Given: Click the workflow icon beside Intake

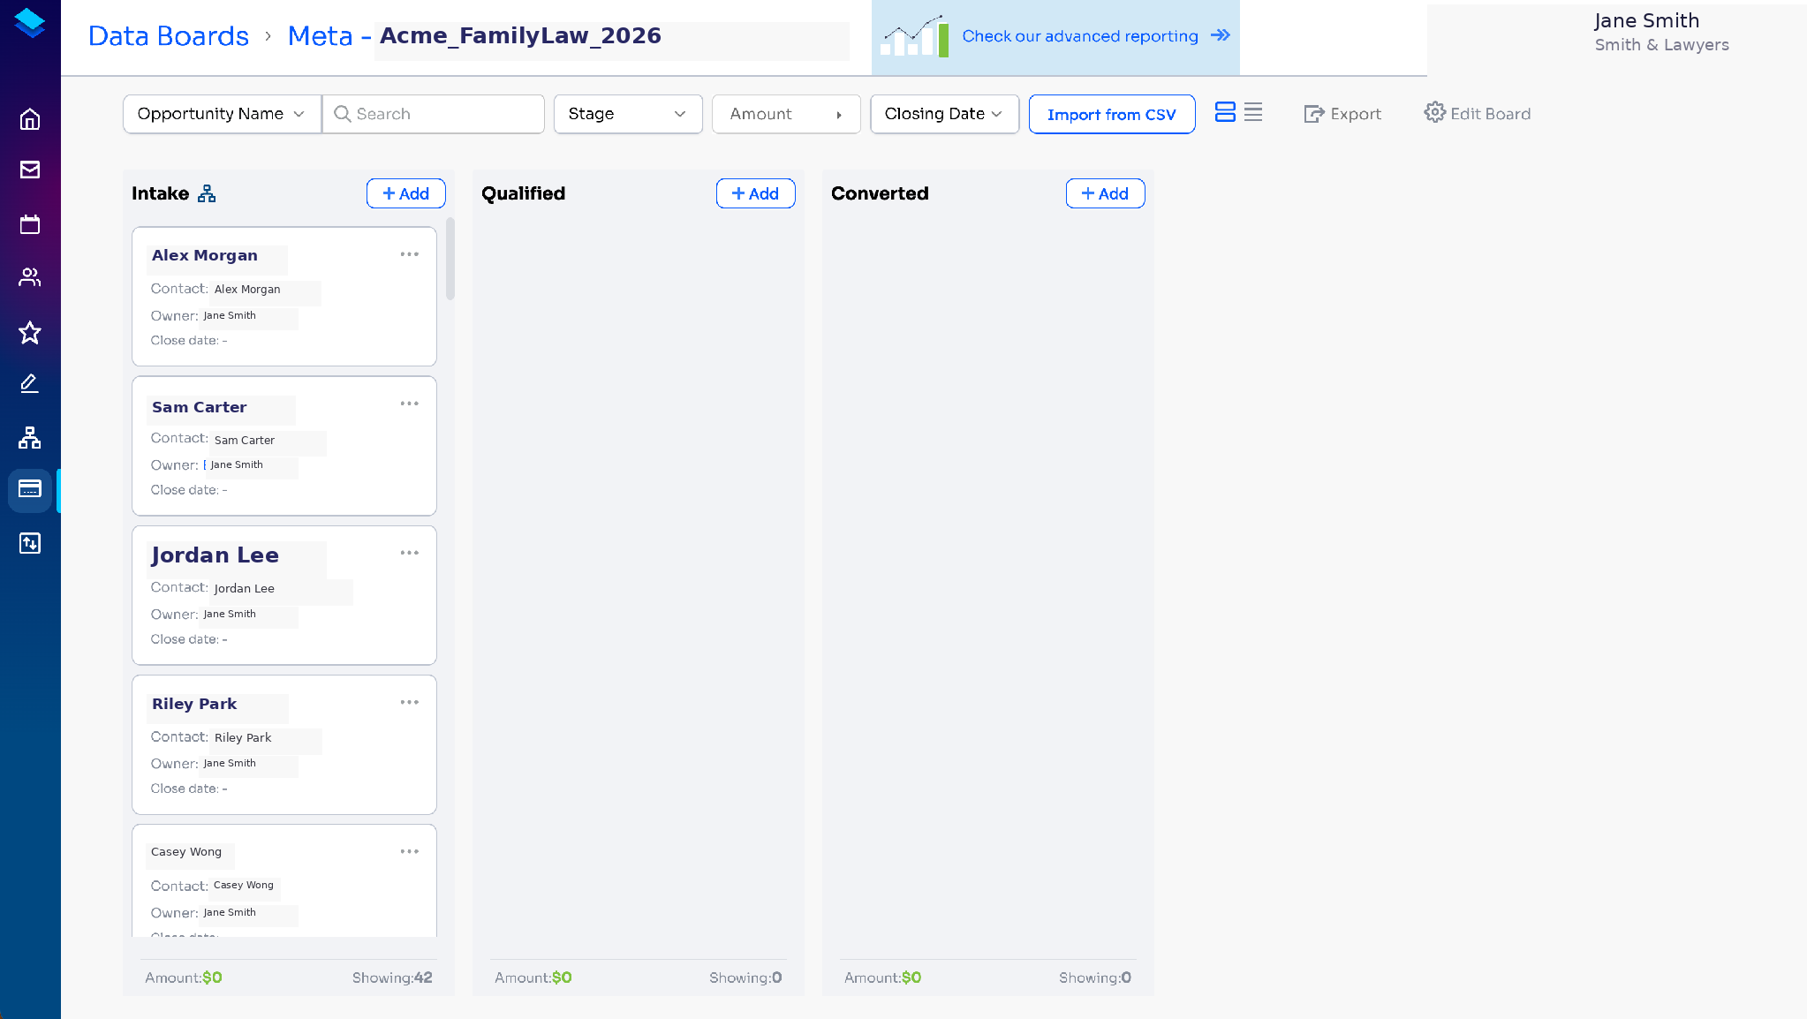Looking at the screenshot, I should (207, 193).
